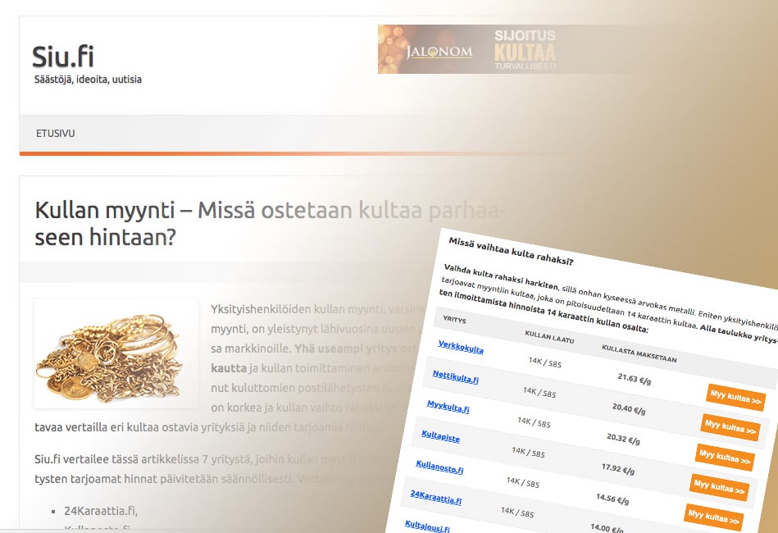Open the ETUSIVU menu item
Screen dimensions: 778x533
pyautogui.click(x=55, y=134)
